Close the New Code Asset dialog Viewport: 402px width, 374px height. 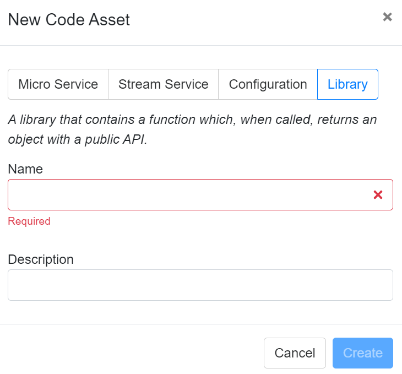(387, 17)
